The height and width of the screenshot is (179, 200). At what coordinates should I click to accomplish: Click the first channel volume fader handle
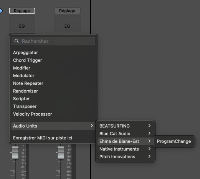coord(15,152)
